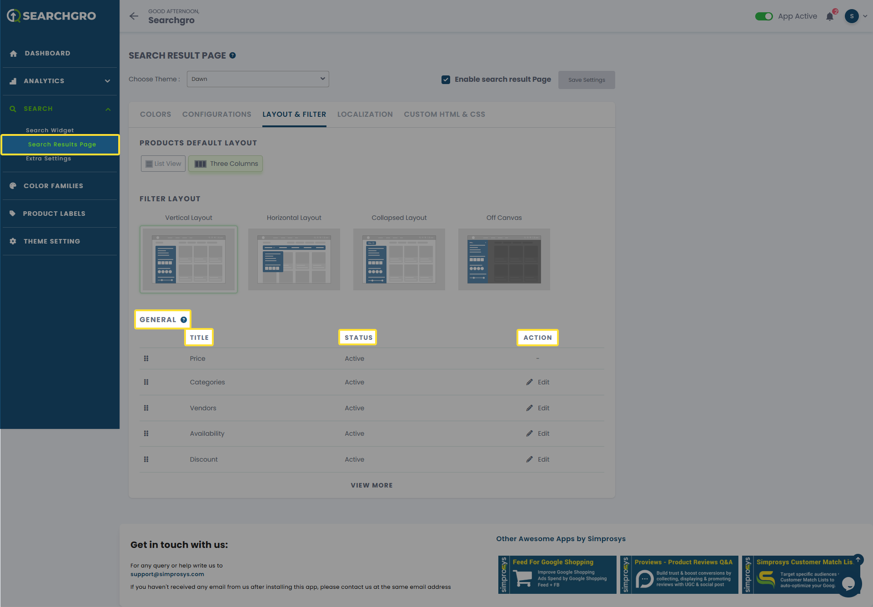Image resolution: width=873 pixels, height=607 pixels.
Task: Uncheck Enable search result Page checkbox
Action: pos(446,80)
